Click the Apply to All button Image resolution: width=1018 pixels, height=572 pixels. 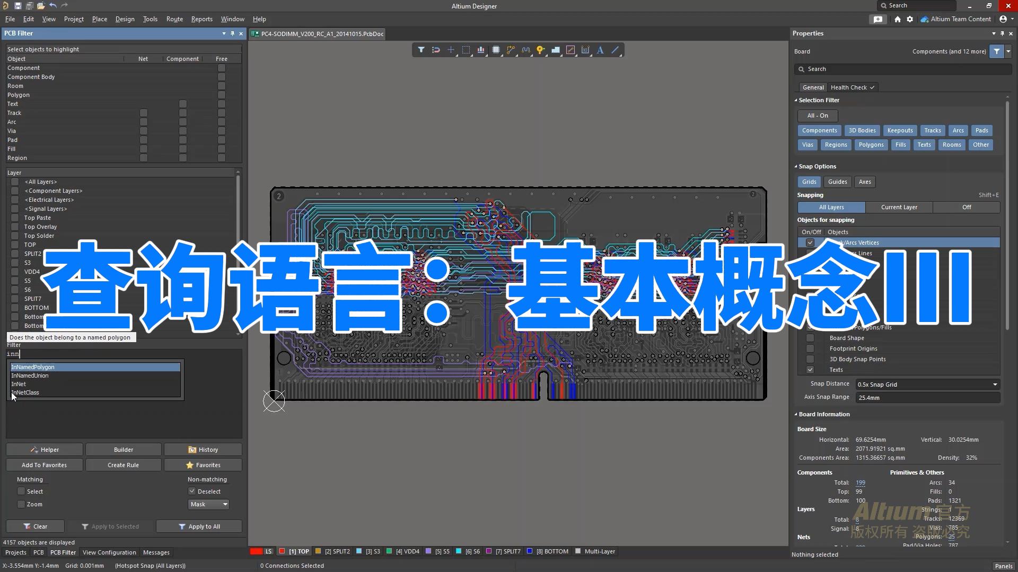198,526
